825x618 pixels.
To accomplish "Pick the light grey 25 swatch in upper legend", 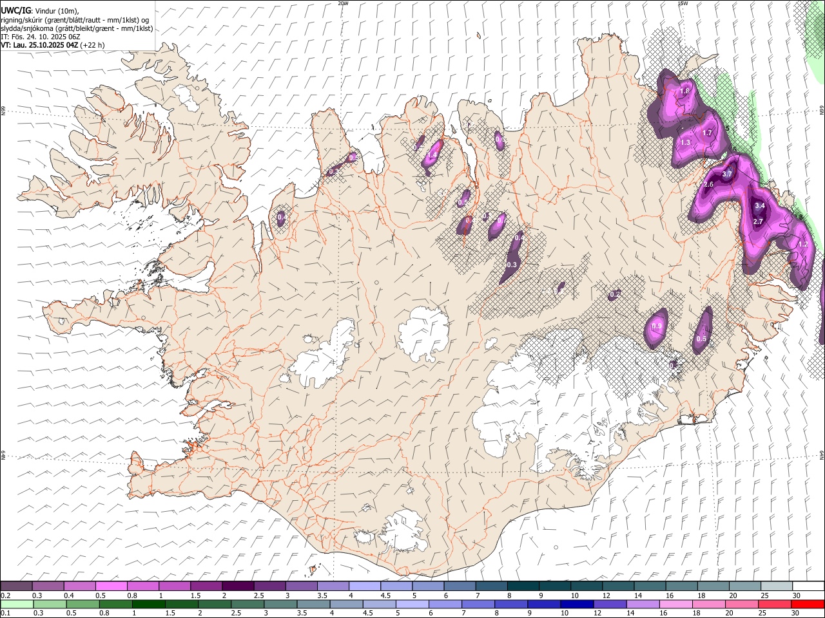I will pos(775,586).
